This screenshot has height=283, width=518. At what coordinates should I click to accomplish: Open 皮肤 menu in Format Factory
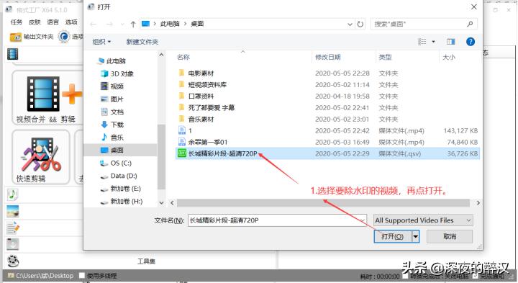(x=35, y=22)
